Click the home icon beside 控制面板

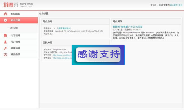pyautogui.click(x=5, y=14)
